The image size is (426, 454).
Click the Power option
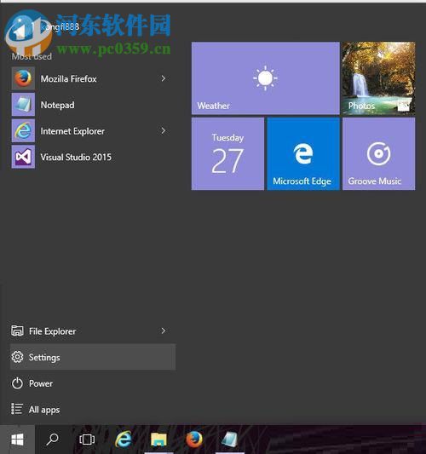[93, 383]
